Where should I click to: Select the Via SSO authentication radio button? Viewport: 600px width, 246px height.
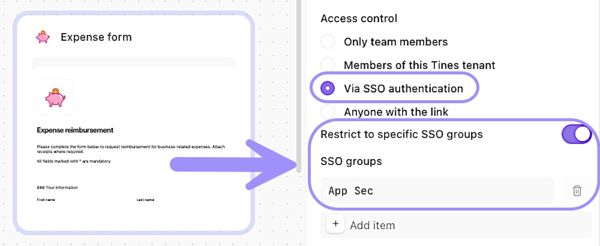point(328,89)
